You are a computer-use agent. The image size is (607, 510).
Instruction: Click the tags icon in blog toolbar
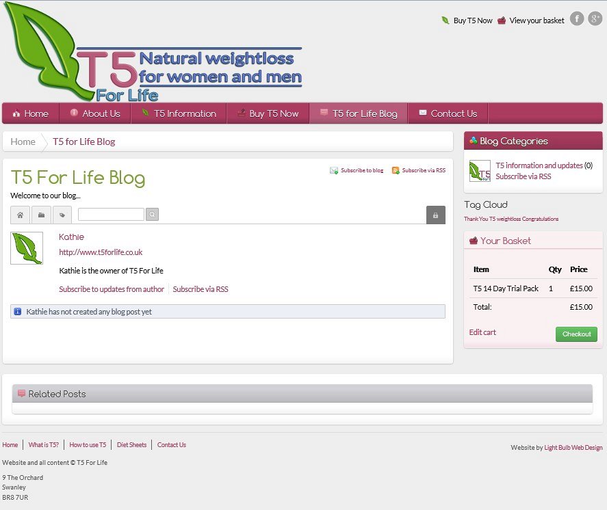[62, 215]
